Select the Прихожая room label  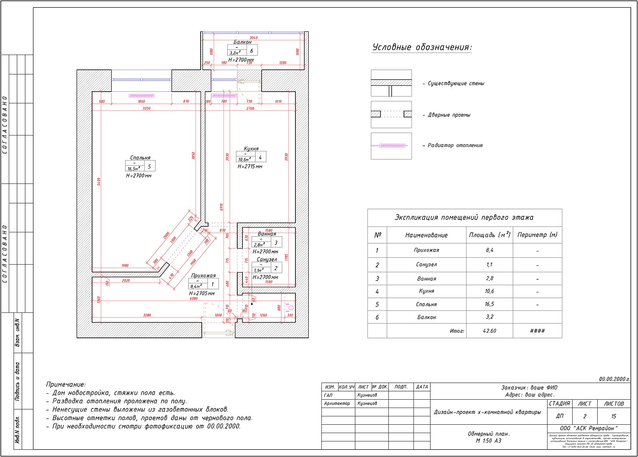(x=203, y=275)
